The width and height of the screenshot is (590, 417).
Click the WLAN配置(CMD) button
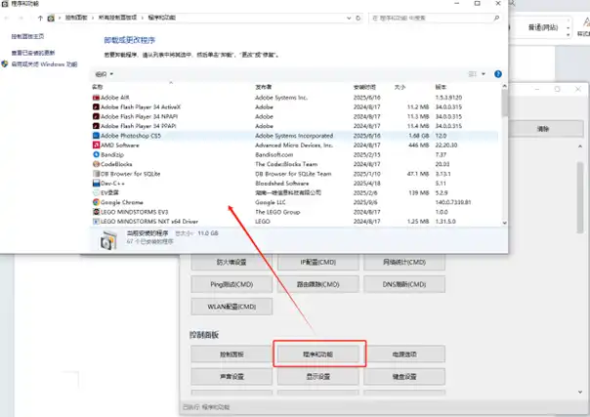point(232,307)
